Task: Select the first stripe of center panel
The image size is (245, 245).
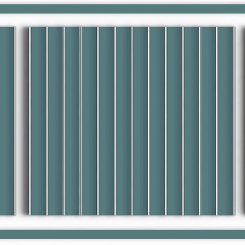Action: tap(38, 121)
